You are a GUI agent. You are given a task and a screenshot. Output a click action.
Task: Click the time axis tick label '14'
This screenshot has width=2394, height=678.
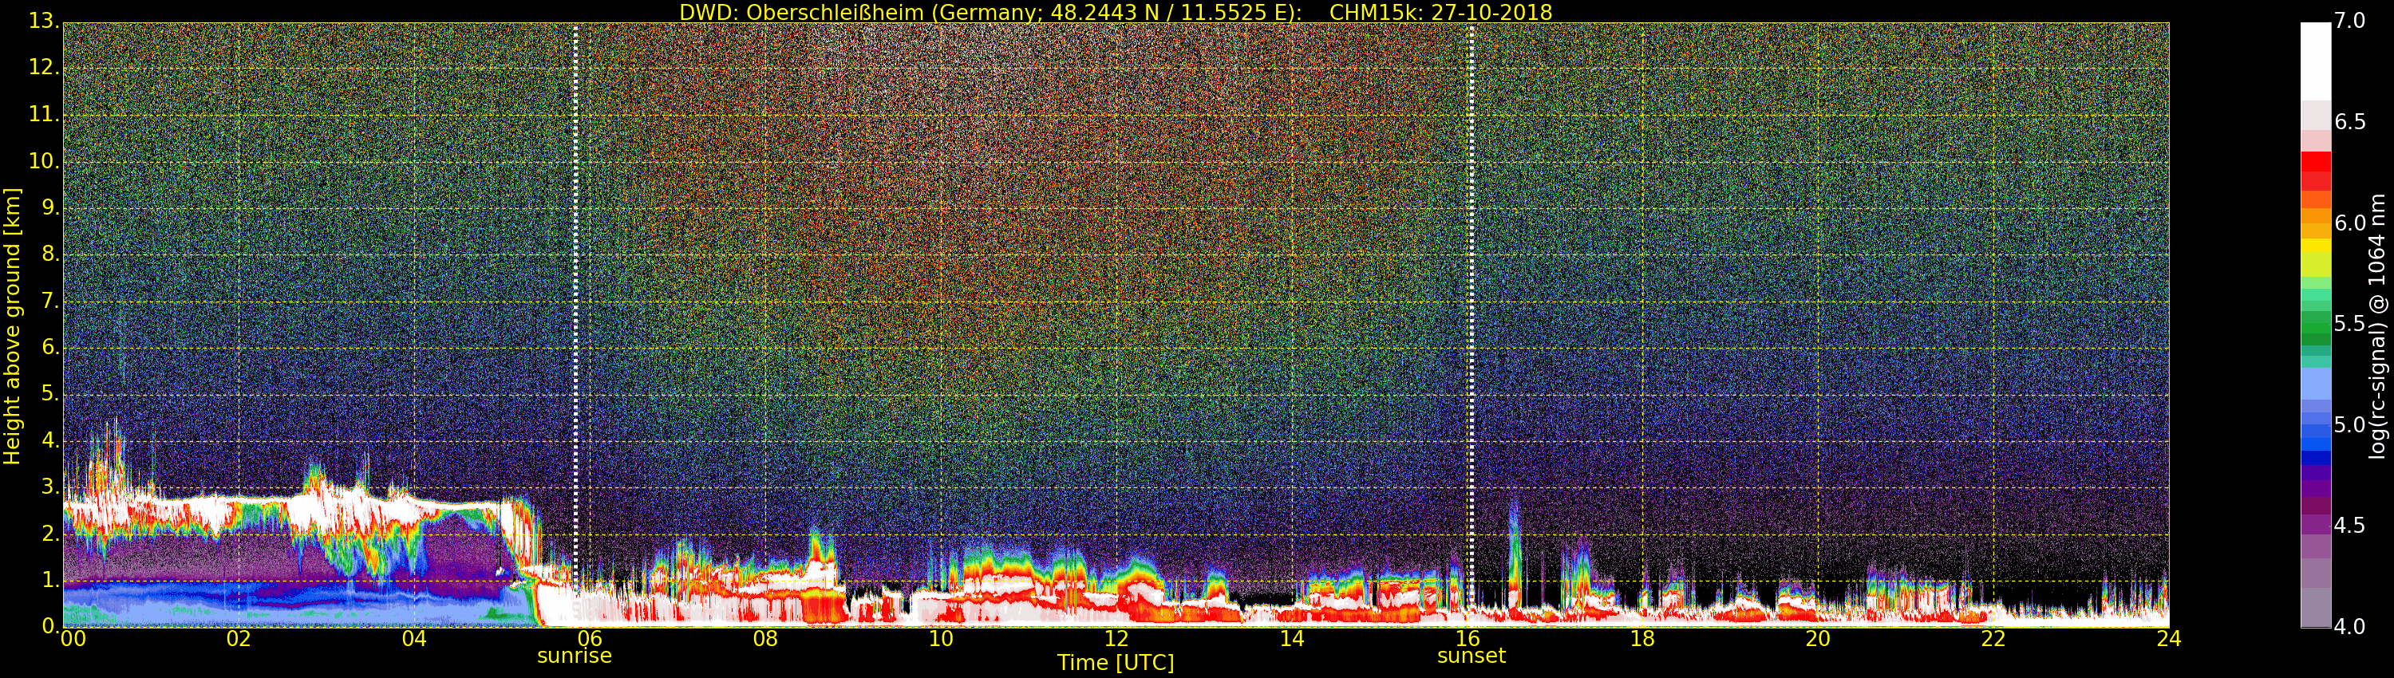1292,639
